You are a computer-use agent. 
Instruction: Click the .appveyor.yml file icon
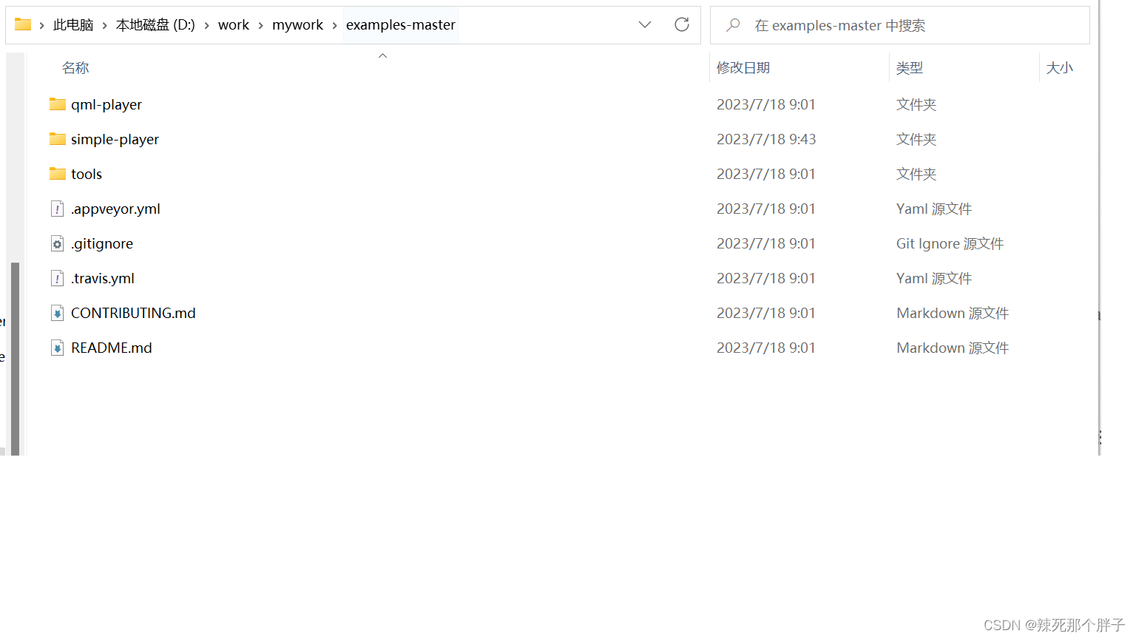click(x=58, y=209)
